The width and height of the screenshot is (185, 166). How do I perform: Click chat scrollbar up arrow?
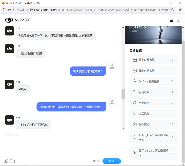pyautogui.click(x=123, y=27)
